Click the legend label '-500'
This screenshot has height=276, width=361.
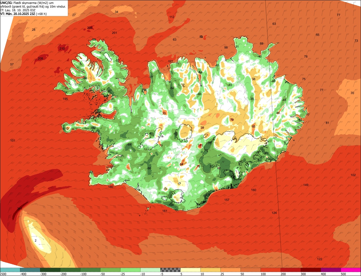click(x=3, y=274)
